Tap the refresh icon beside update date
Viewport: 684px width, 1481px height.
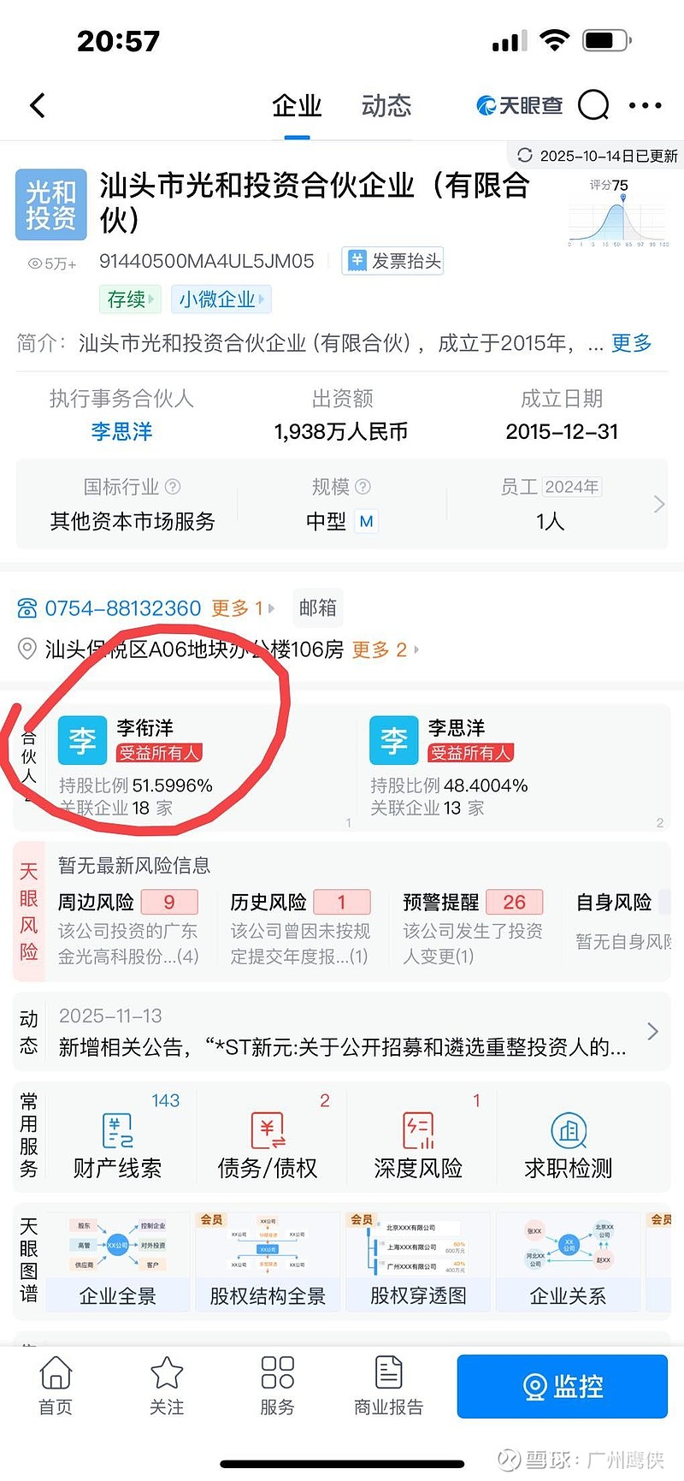pyautogui.click(x=525, y=155)
